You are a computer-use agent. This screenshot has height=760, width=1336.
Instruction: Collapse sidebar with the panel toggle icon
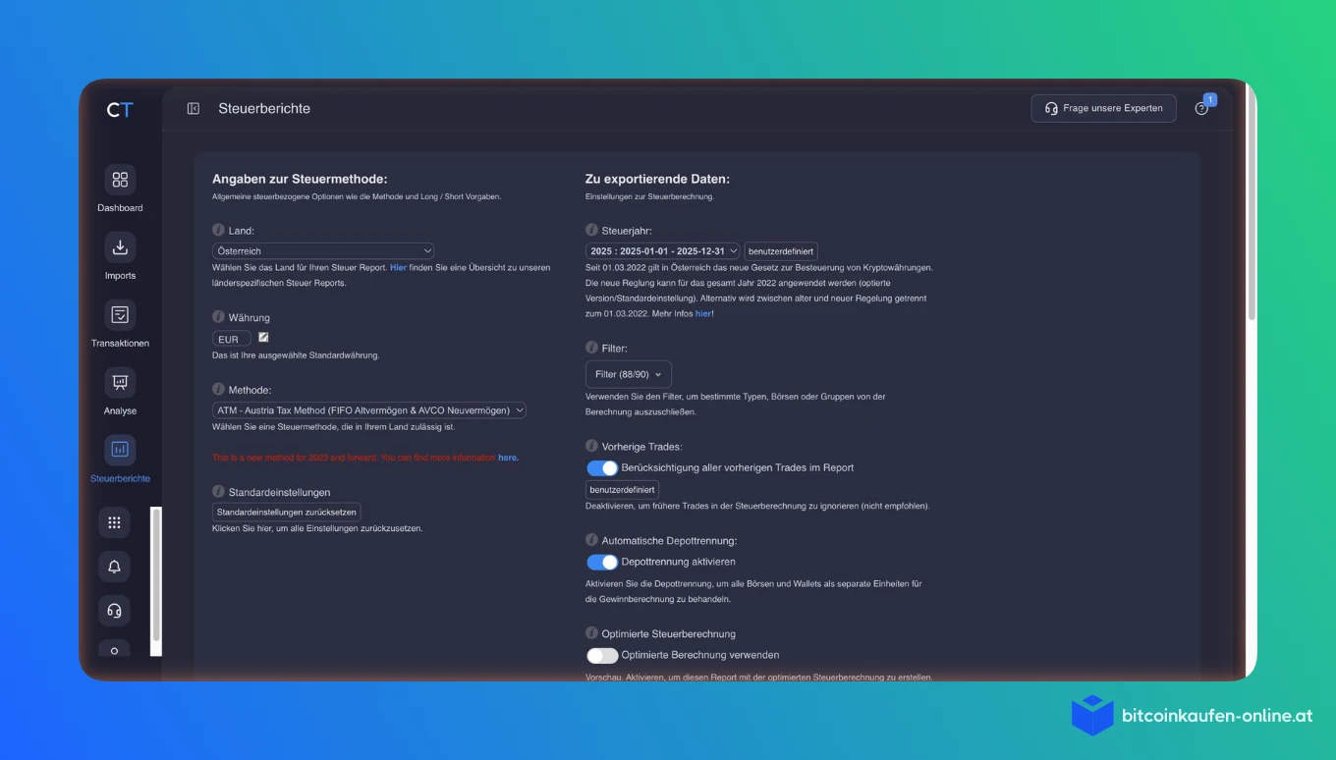(x=194, y=109)
